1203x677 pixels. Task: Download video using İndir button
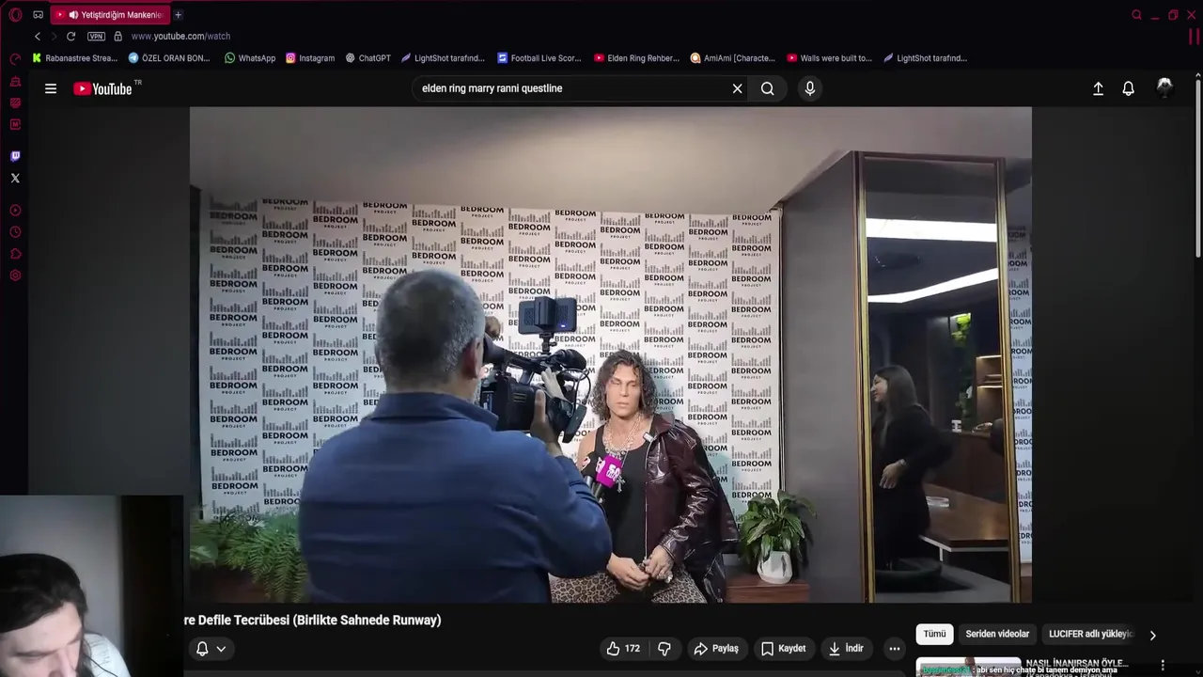845,649
